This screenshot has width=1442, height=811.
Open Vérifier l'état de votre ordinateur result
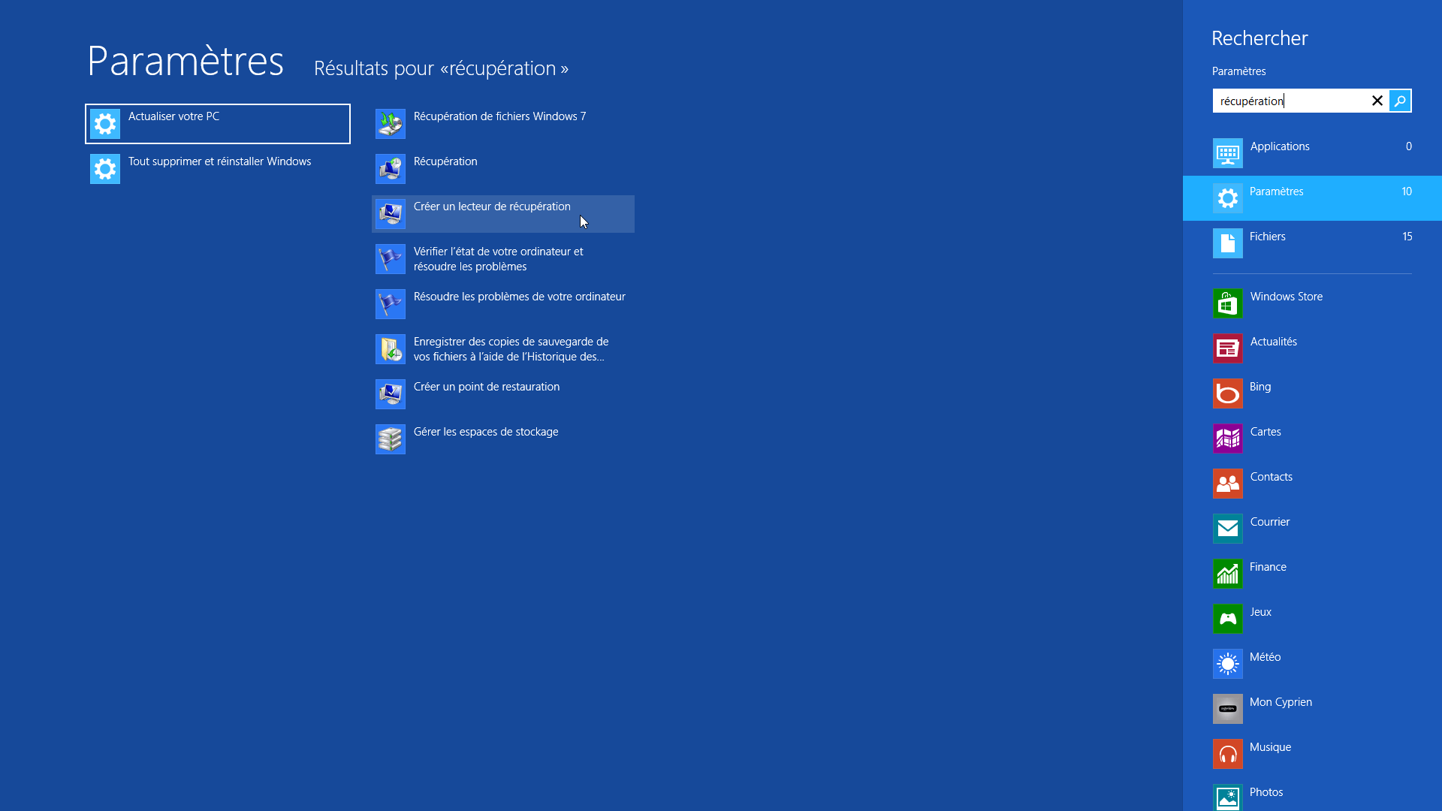tap(503, 259)
